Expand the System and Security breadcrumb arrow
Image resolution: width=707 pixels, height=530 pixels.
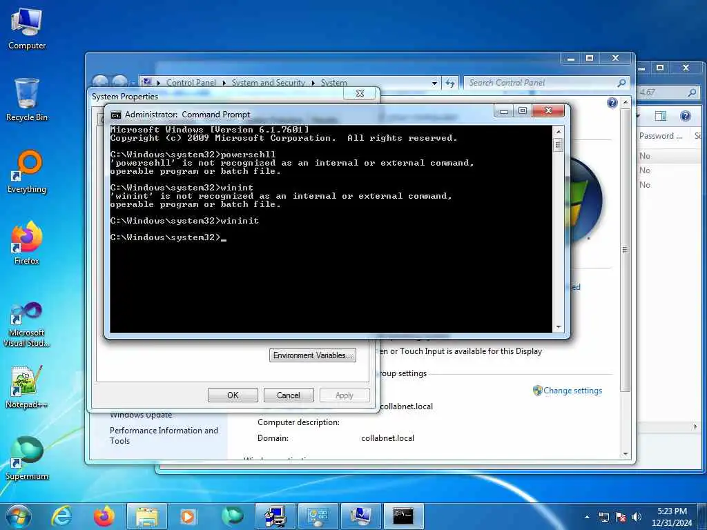[x=313, y=83]
